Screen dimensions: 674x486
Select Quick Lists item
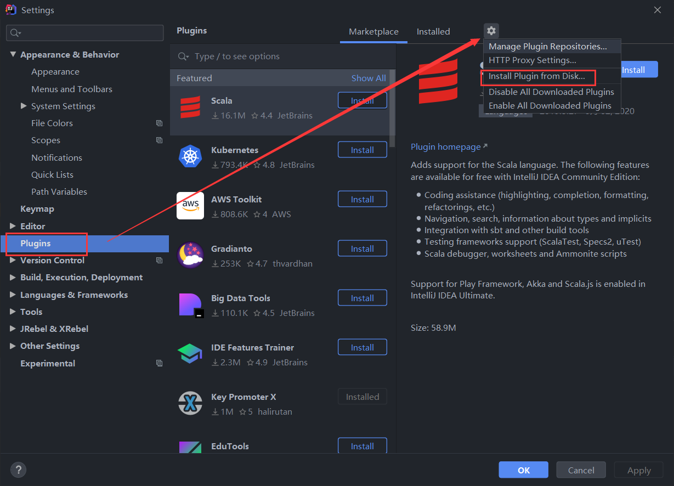(x=52, y=174)
